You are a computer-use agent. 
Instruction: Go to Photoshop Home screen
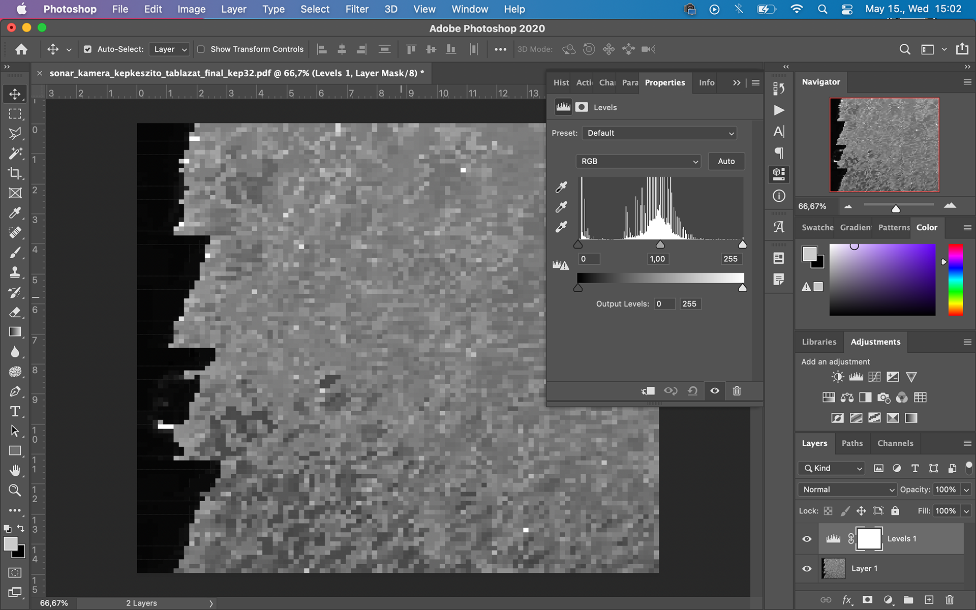tap(21, 49)
